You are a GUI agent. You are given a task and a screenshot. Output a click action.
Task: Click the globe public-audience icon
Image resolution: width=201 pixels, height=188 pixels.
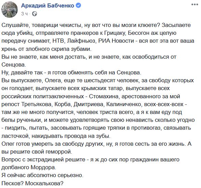coord(35,14)
